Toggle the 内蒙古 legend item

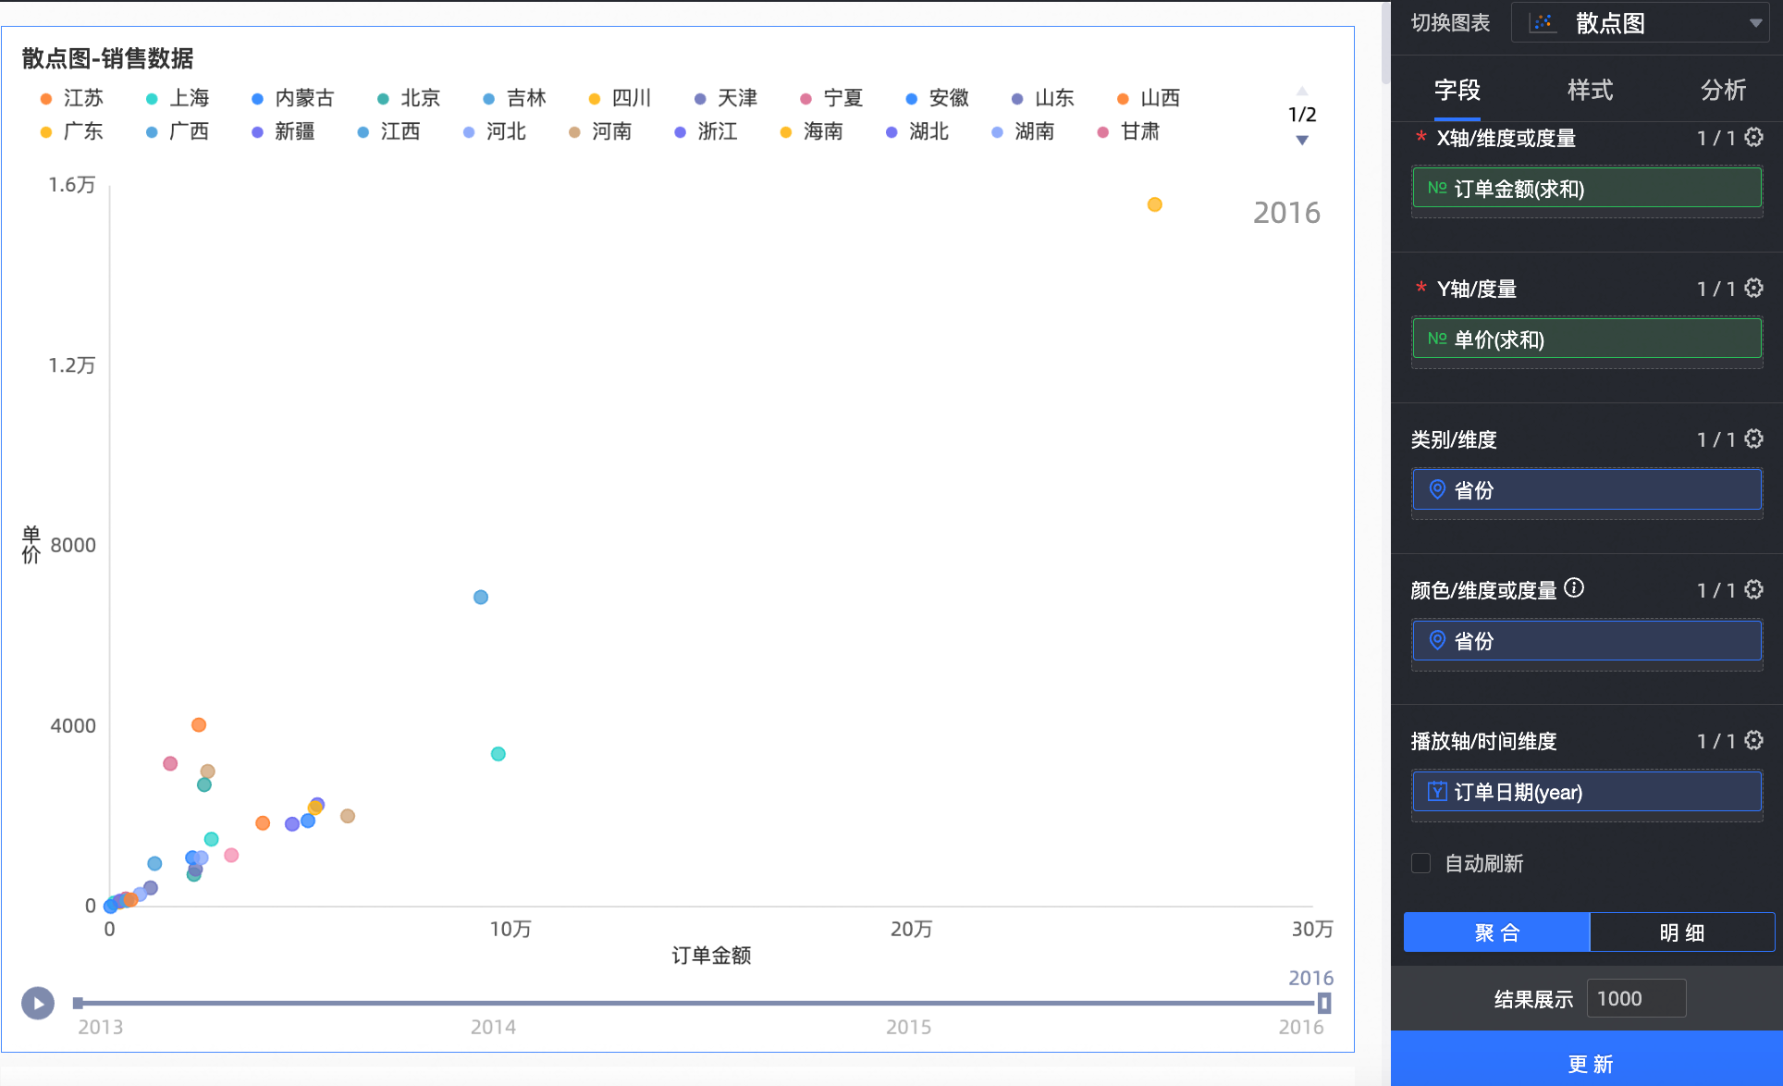tap(293, 98)
